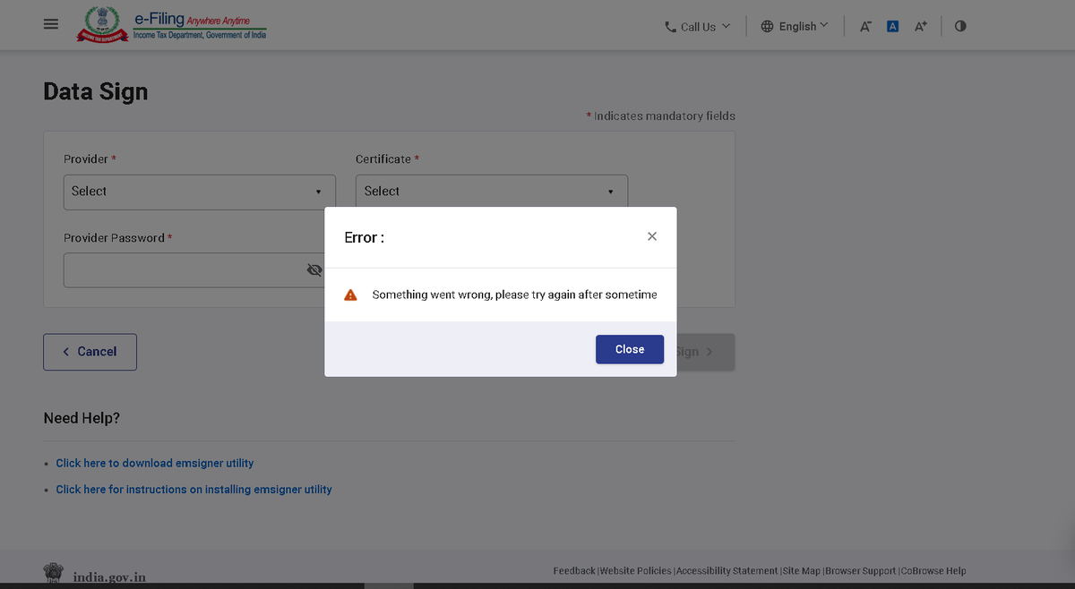Open the Browser Support footer link
The width and height of the screenshot is (1075, 589).
tap(861, 571)
